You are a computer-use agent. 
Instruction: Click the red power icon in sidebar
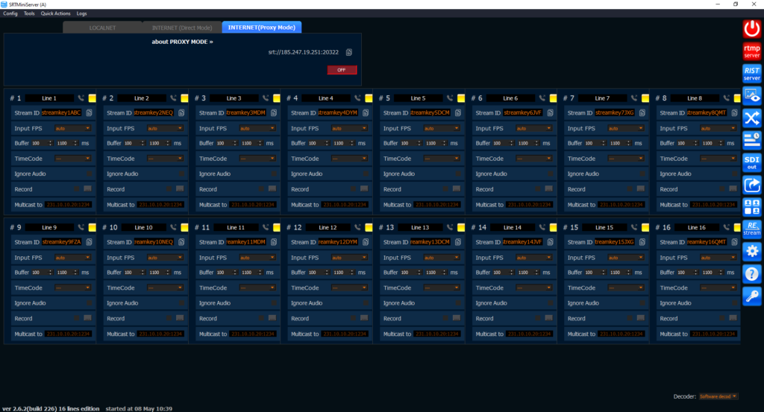(x=752, y=29)
